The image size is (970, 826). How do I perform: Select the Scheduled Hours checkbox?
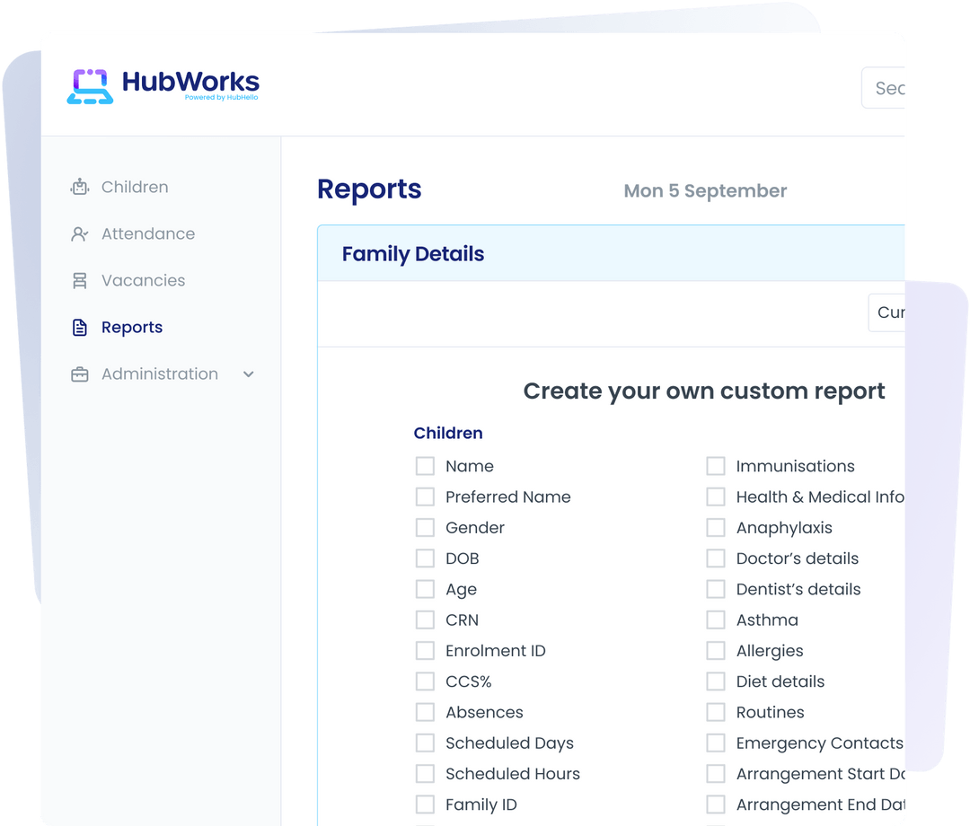click(x=425, y=773)
